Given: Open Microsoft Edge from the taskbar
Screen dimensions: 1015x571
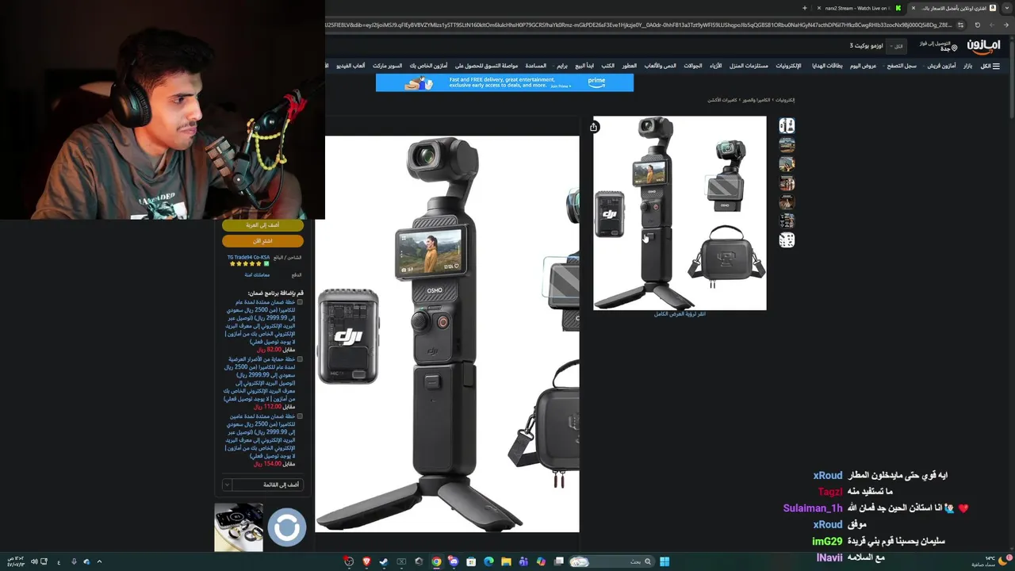Looking at the screenshot, I should [x=488, y=561].
